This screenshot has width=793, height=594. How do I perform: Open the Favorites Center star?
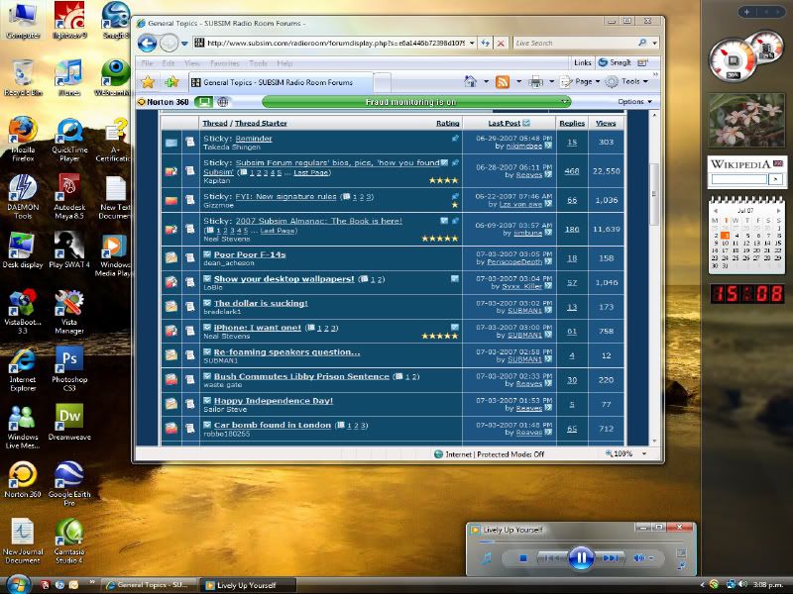coord(148,82)
